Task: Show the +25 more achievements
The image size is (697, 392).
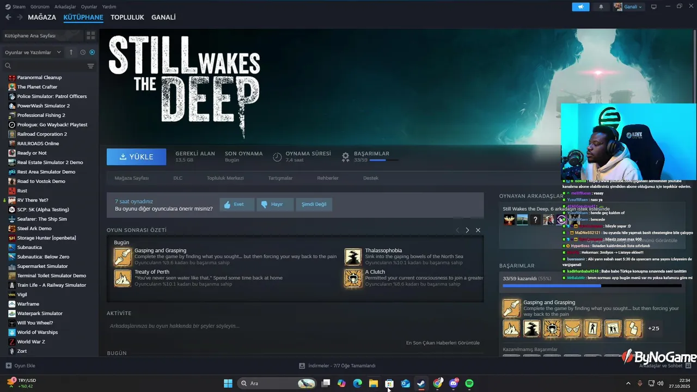Action: tap(653, 328)
